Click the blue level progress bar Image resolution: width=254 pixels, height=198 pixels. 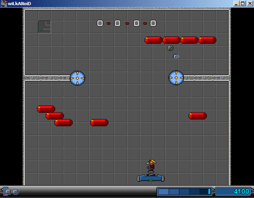click(x=185, y=192)
